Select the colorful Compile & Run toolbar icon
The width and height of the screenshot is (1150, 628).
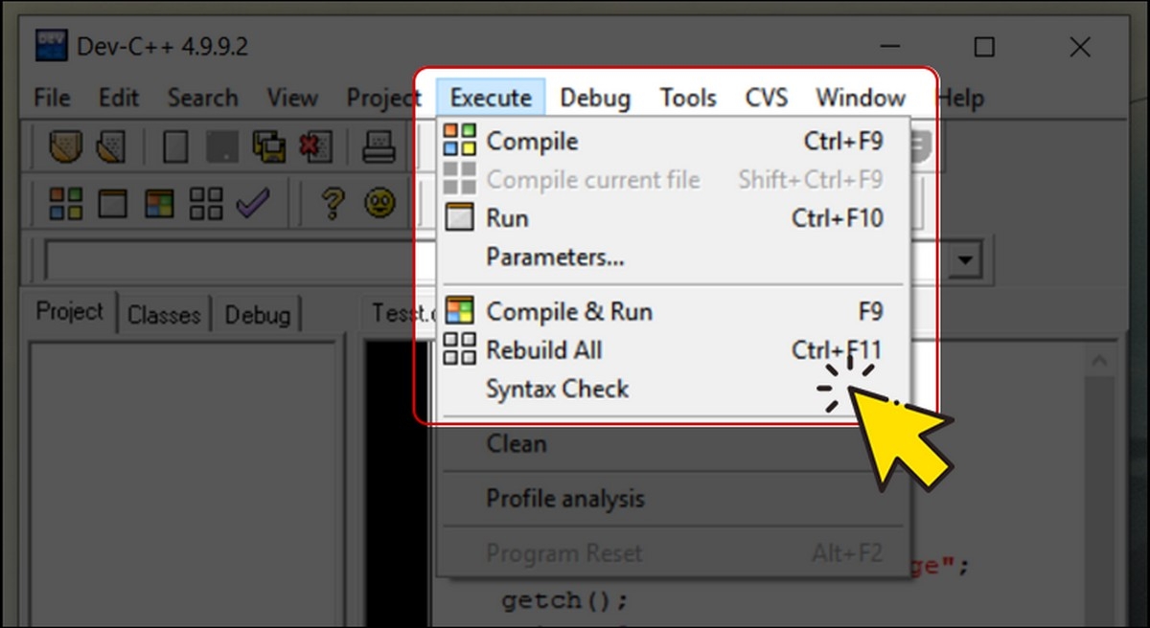point(160,203)
